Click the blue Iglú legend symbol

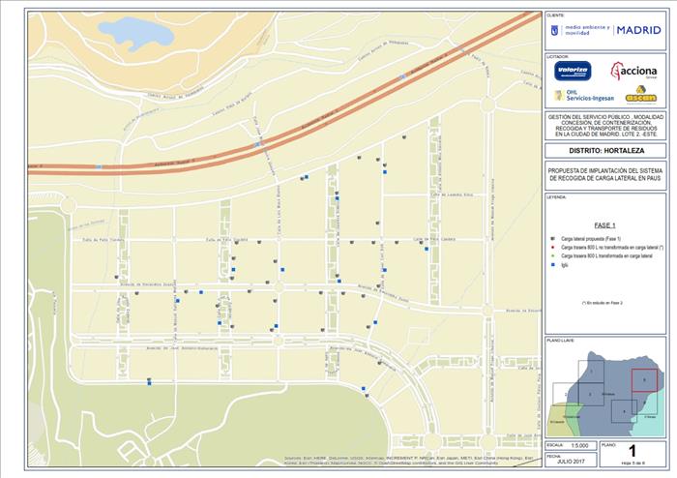click(x=552, y=264)
